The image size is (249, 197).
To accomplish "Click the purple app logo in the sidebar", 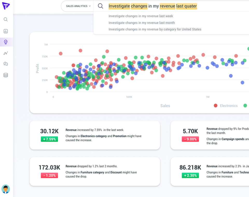I will [x=6, y=6].
